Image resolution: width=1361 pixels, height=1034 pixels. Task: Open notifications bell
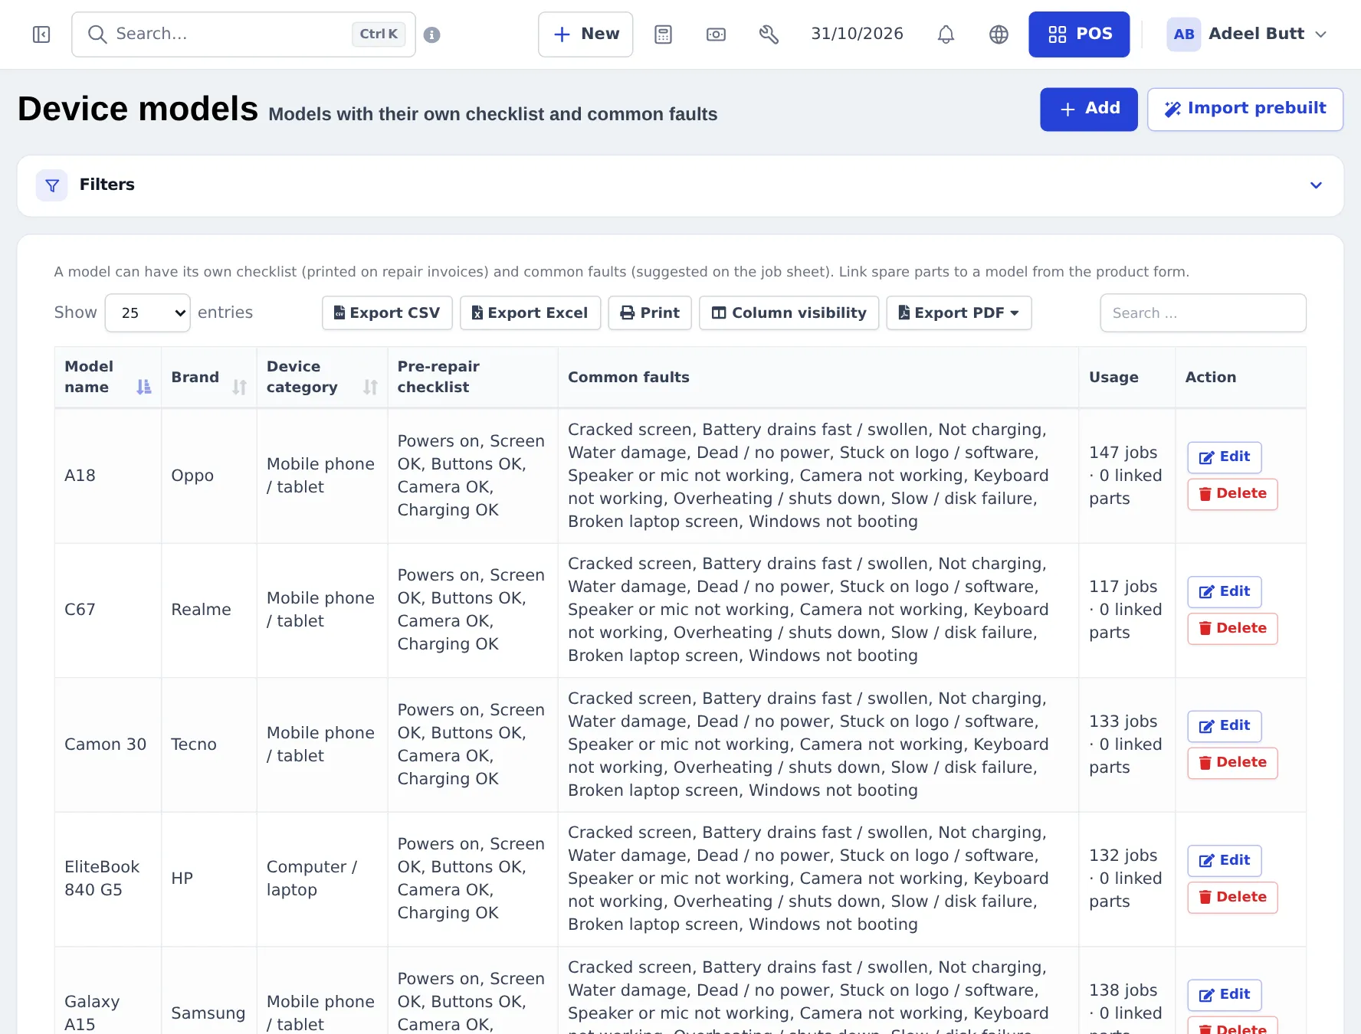click(x=946, y=34)
